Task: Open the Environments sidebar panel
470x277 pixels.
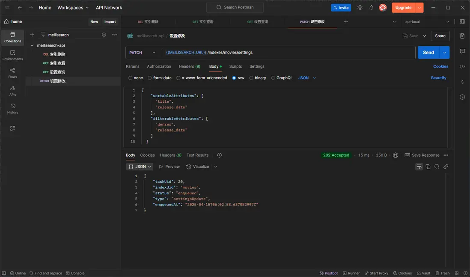Action: 12,55
